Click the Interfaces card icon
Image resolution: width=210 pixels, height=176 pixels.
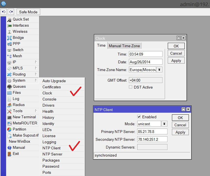pyautogui.click(x=9, y=26)
